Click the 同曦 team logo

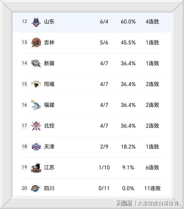(x=36, y=84)
